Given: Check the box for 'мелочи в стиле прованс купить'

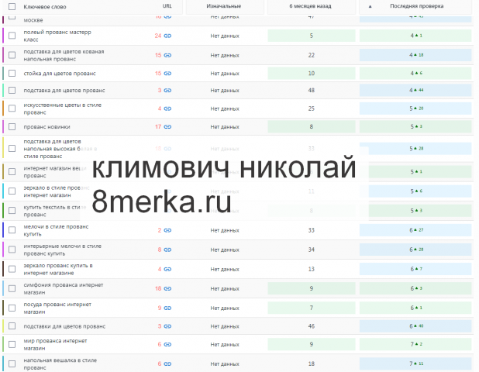Looking at the screenshot, I should (12, 230).
